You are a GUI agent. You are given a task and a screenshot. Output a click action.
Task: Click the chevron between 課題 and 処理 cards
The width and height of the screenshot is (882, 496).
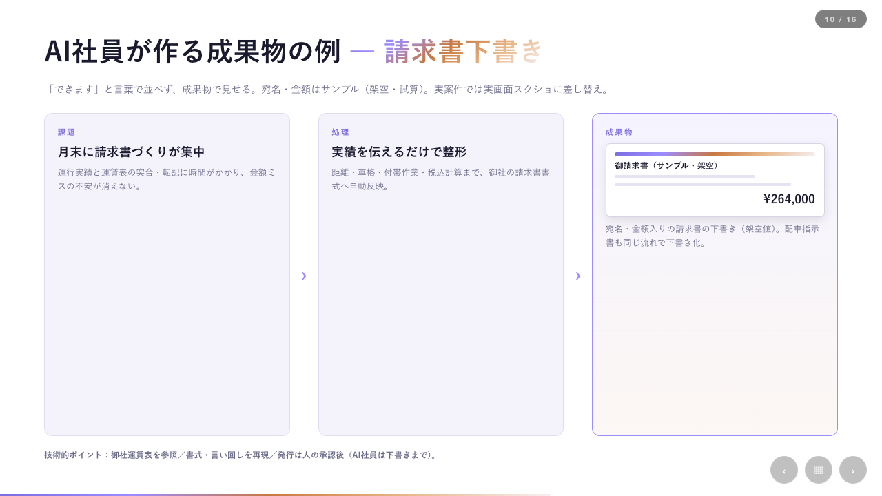(304, 276)
